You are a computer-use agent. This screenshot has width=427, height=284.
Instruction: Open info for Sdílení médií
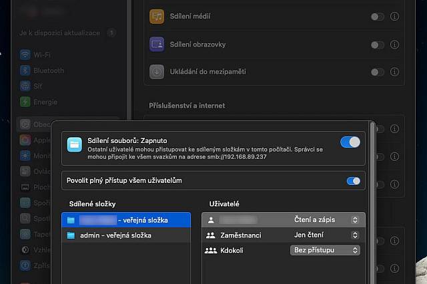[394, 17]
